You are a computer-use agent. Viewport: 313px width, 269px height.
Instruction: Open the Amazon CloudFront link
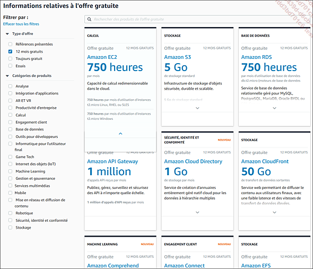pos(265,161)
